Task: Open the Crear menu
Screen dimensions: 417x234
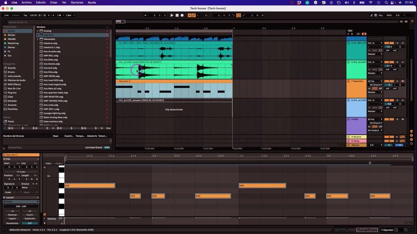Action: point(54,3)
